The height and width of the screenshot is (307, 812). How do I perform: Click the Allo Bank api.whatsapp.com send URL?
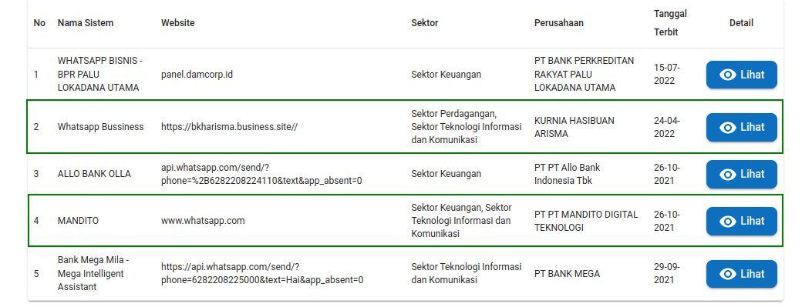pyautogui.click(x=261, y=174)
